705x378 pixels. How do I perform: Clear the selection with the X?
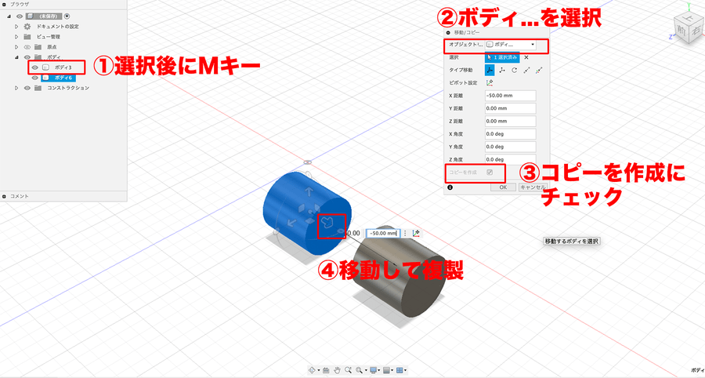(526, 57)
